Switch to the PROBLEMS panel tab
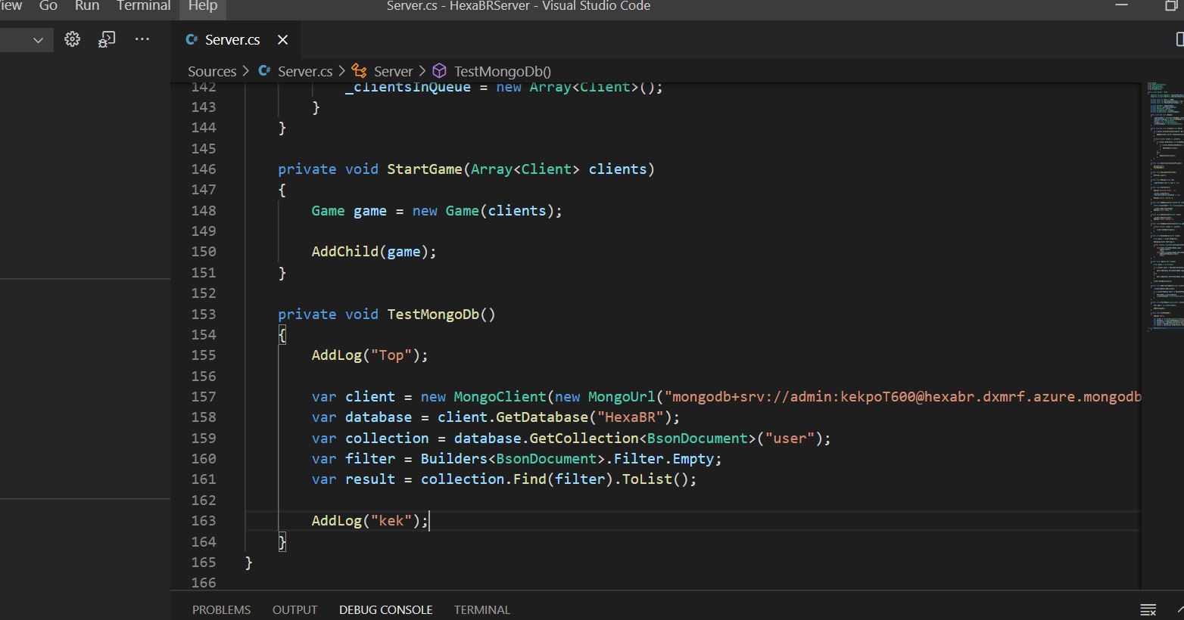The image size is (1184, 620). 221,609
